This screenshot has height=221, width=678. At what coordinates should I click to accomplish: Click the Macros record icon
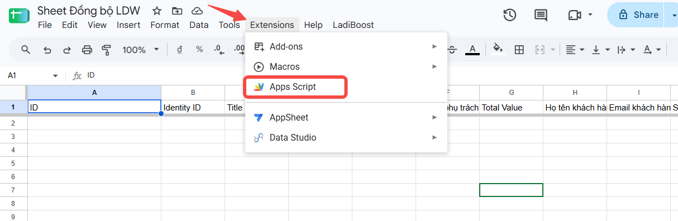[259, 66]
